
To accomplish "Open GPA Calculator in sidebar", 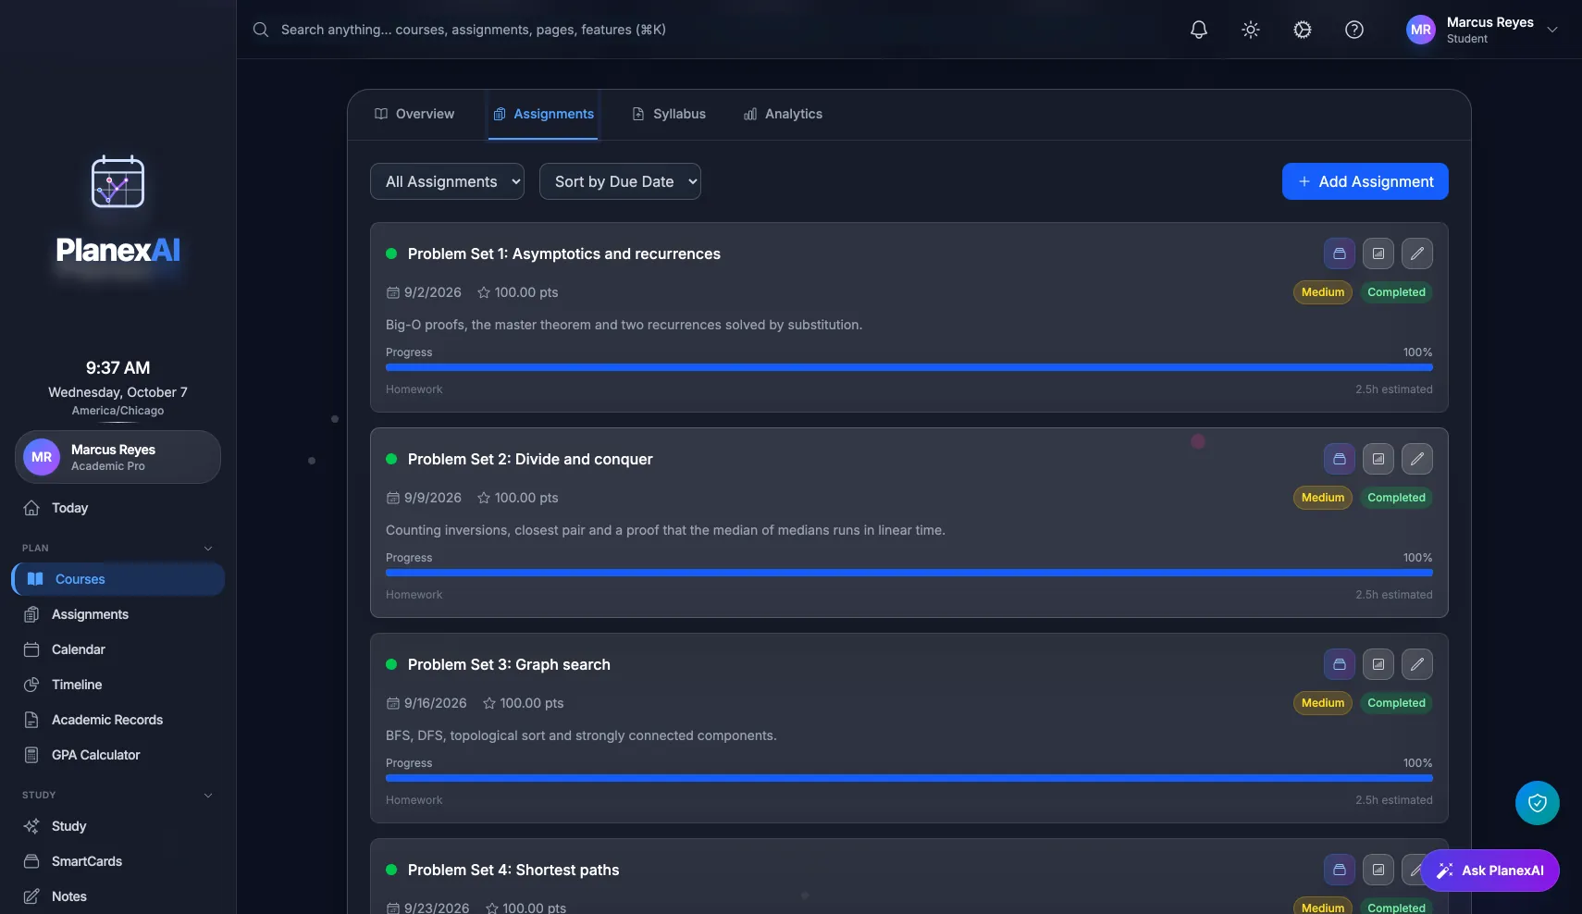I will 117,755.
